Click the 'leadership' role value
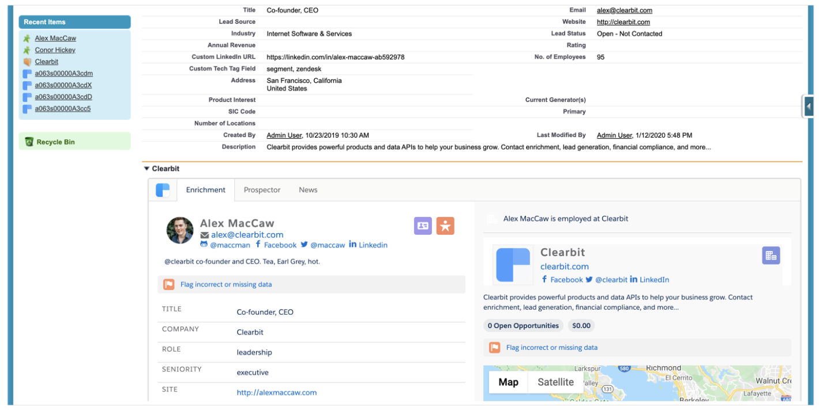Image resolution: width=819 pixels, height=419 pixels. coord(254,352)
